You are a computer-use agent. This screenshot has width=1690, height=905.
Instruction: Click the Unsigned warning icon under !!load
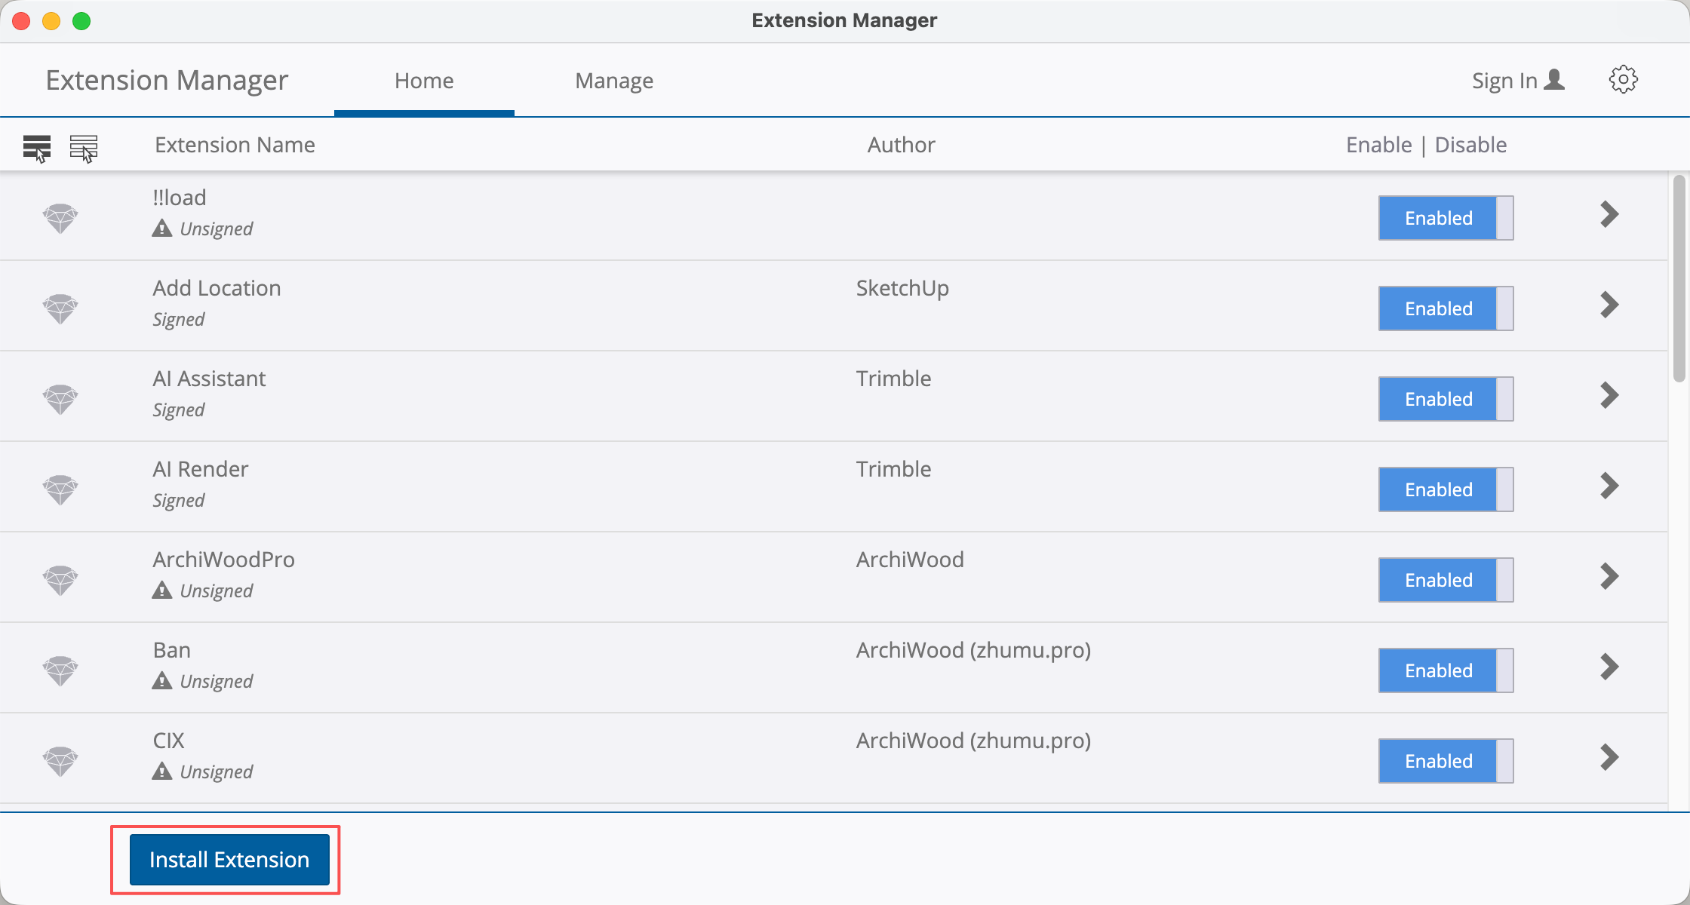click(x=162, y=228)
